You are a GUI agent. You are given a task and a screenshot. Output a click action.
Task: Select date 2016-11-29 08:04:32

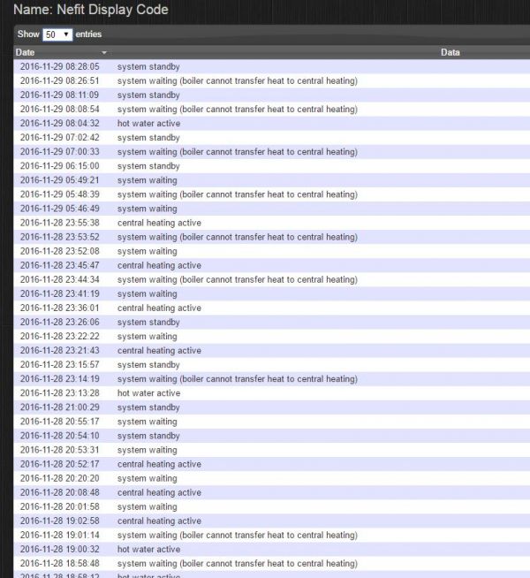click(60, 123)
